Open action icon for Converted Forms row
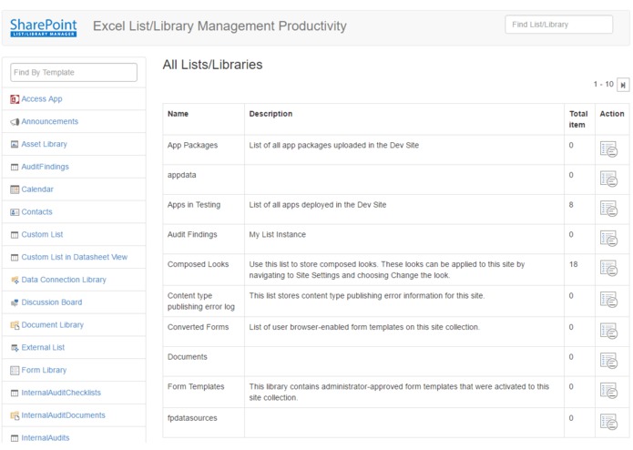 click(608, 331)
